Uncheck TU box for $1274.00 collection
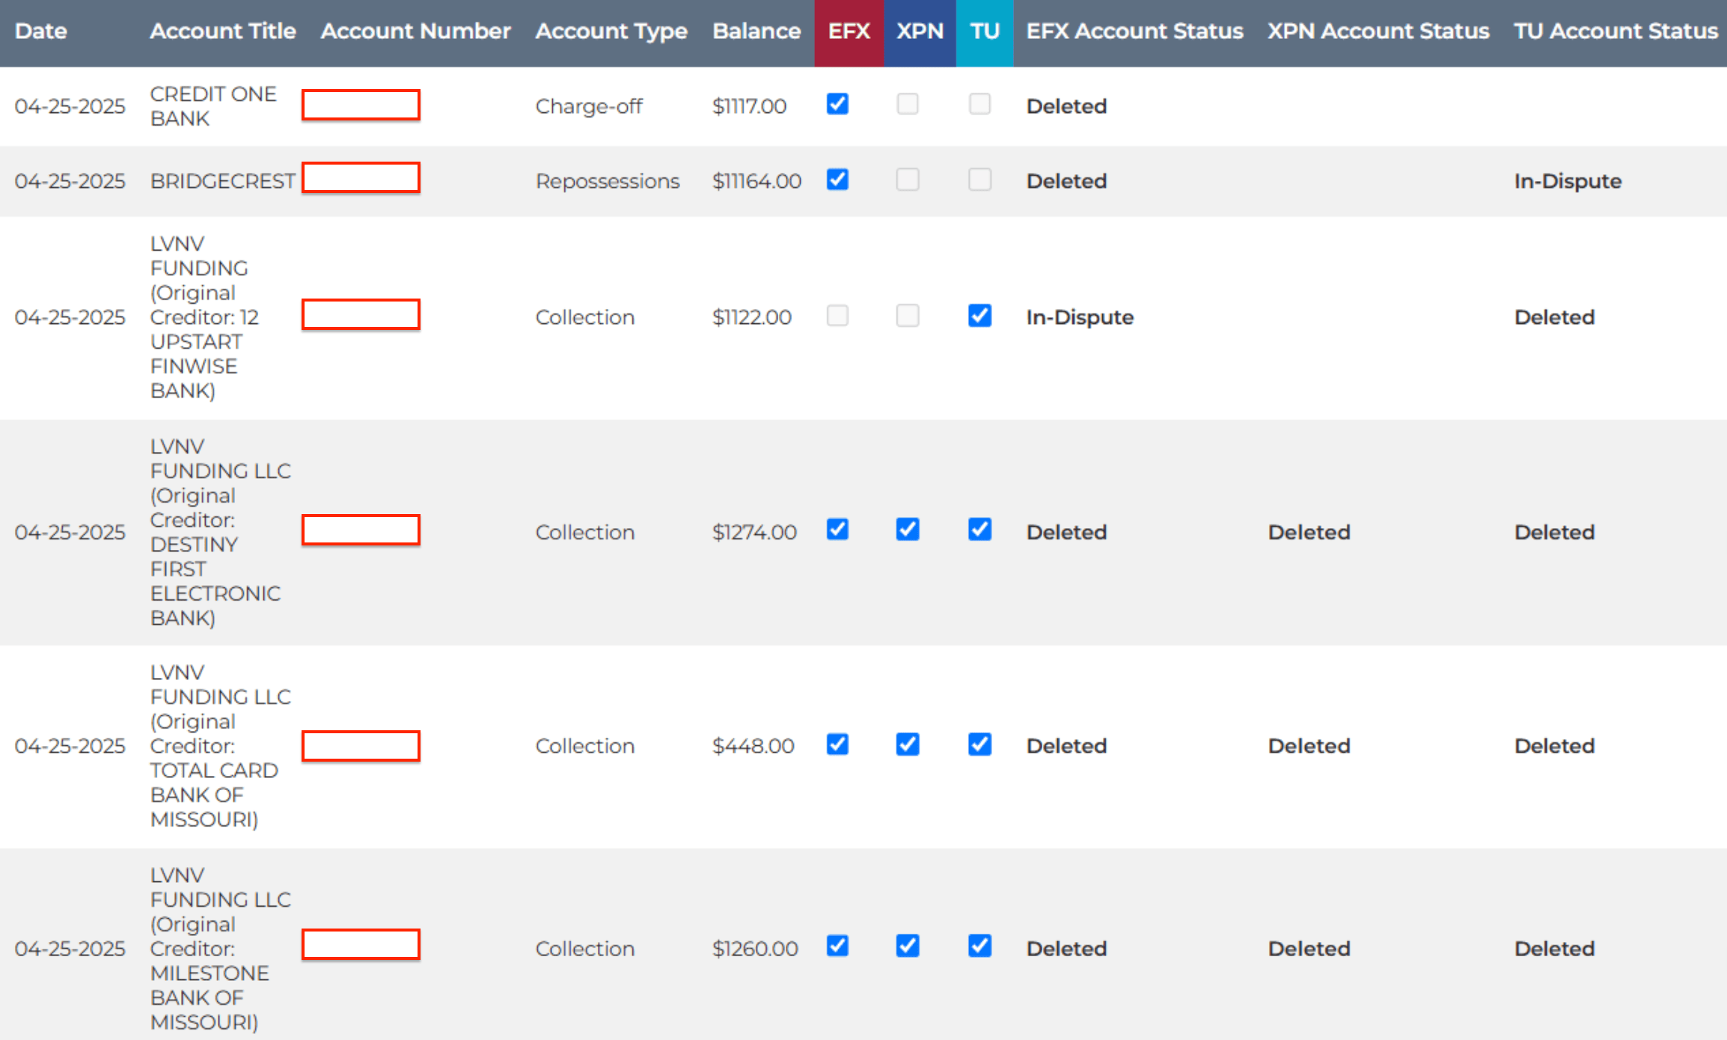Screen dimensions: 1727x1040 [979, 530]
